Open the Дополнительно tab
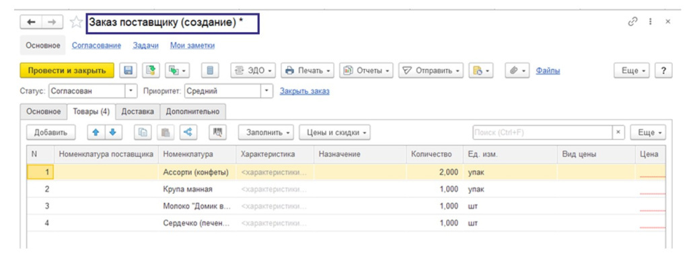689x261 pixels. (192, 111)
